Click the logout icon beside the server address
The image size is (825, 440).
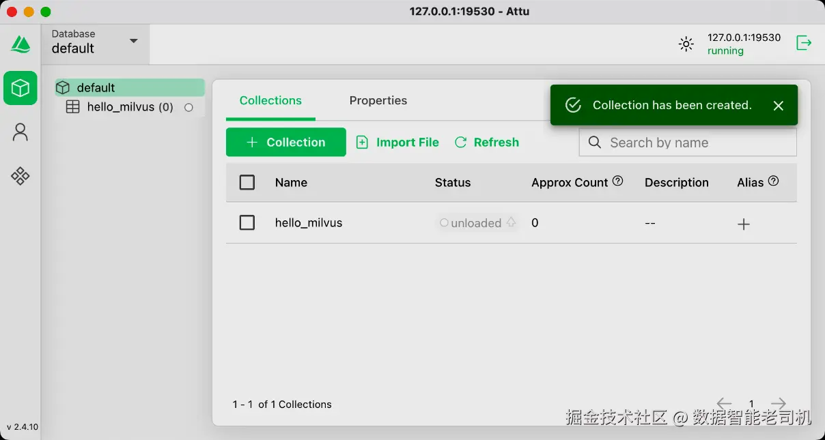point(804,43)
